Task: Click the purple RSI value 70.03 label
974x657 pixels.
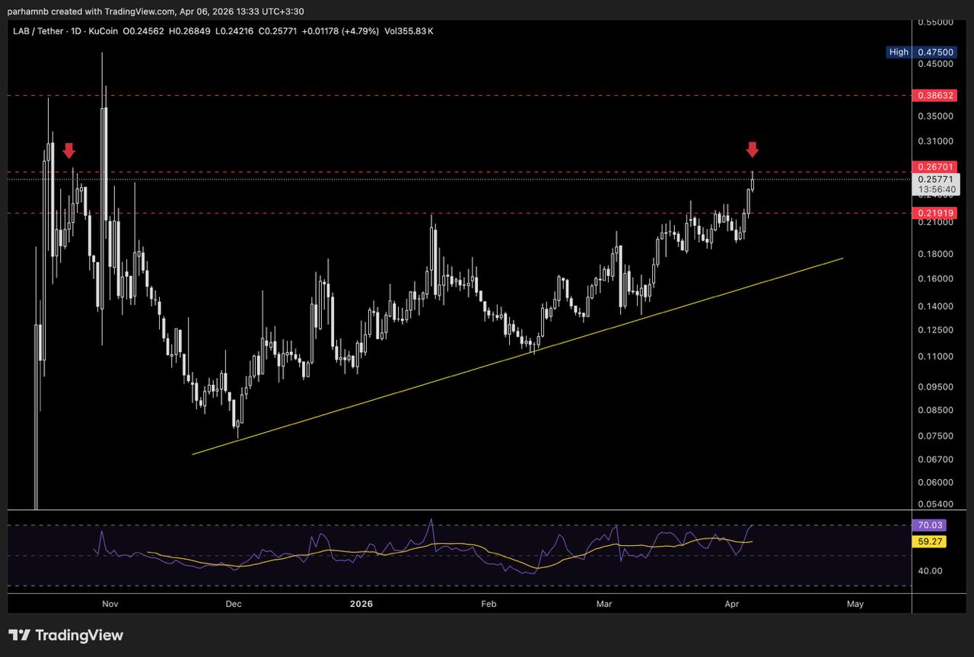Action: pos(931,525)
